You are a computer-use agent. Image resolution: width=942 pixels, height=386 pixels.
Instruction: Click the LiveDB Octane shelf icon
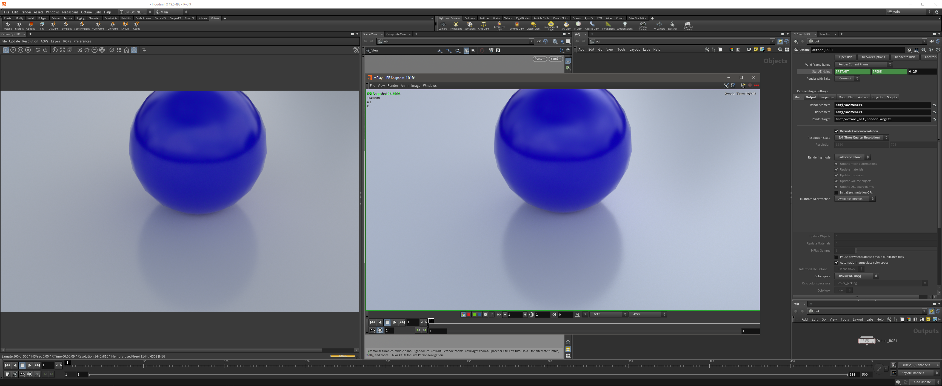125,24
